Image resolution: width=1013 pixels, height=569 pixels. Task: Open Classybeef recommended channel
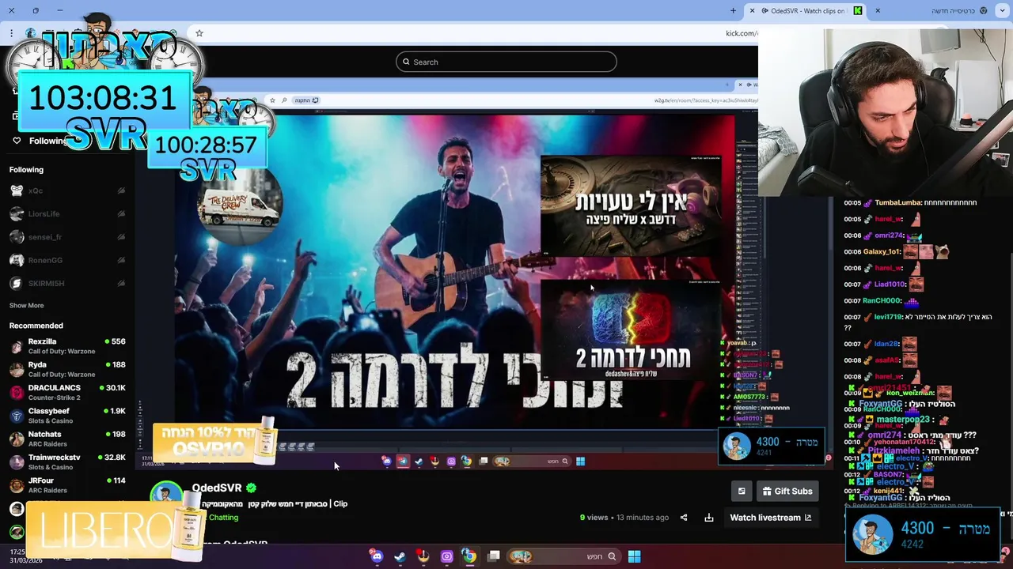tap(67, 416)
